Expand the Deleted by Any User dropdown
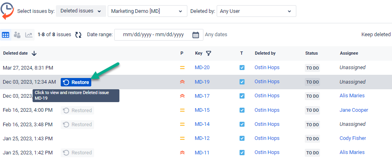This screenshot has height=158, width=392. tap(257, 11)
